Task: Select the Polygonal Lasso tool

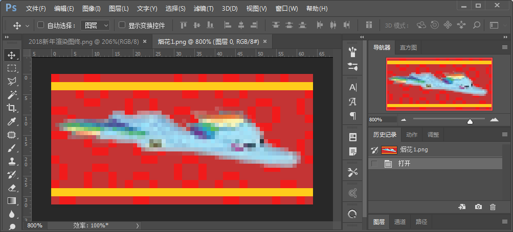Action: coord(12,81)
